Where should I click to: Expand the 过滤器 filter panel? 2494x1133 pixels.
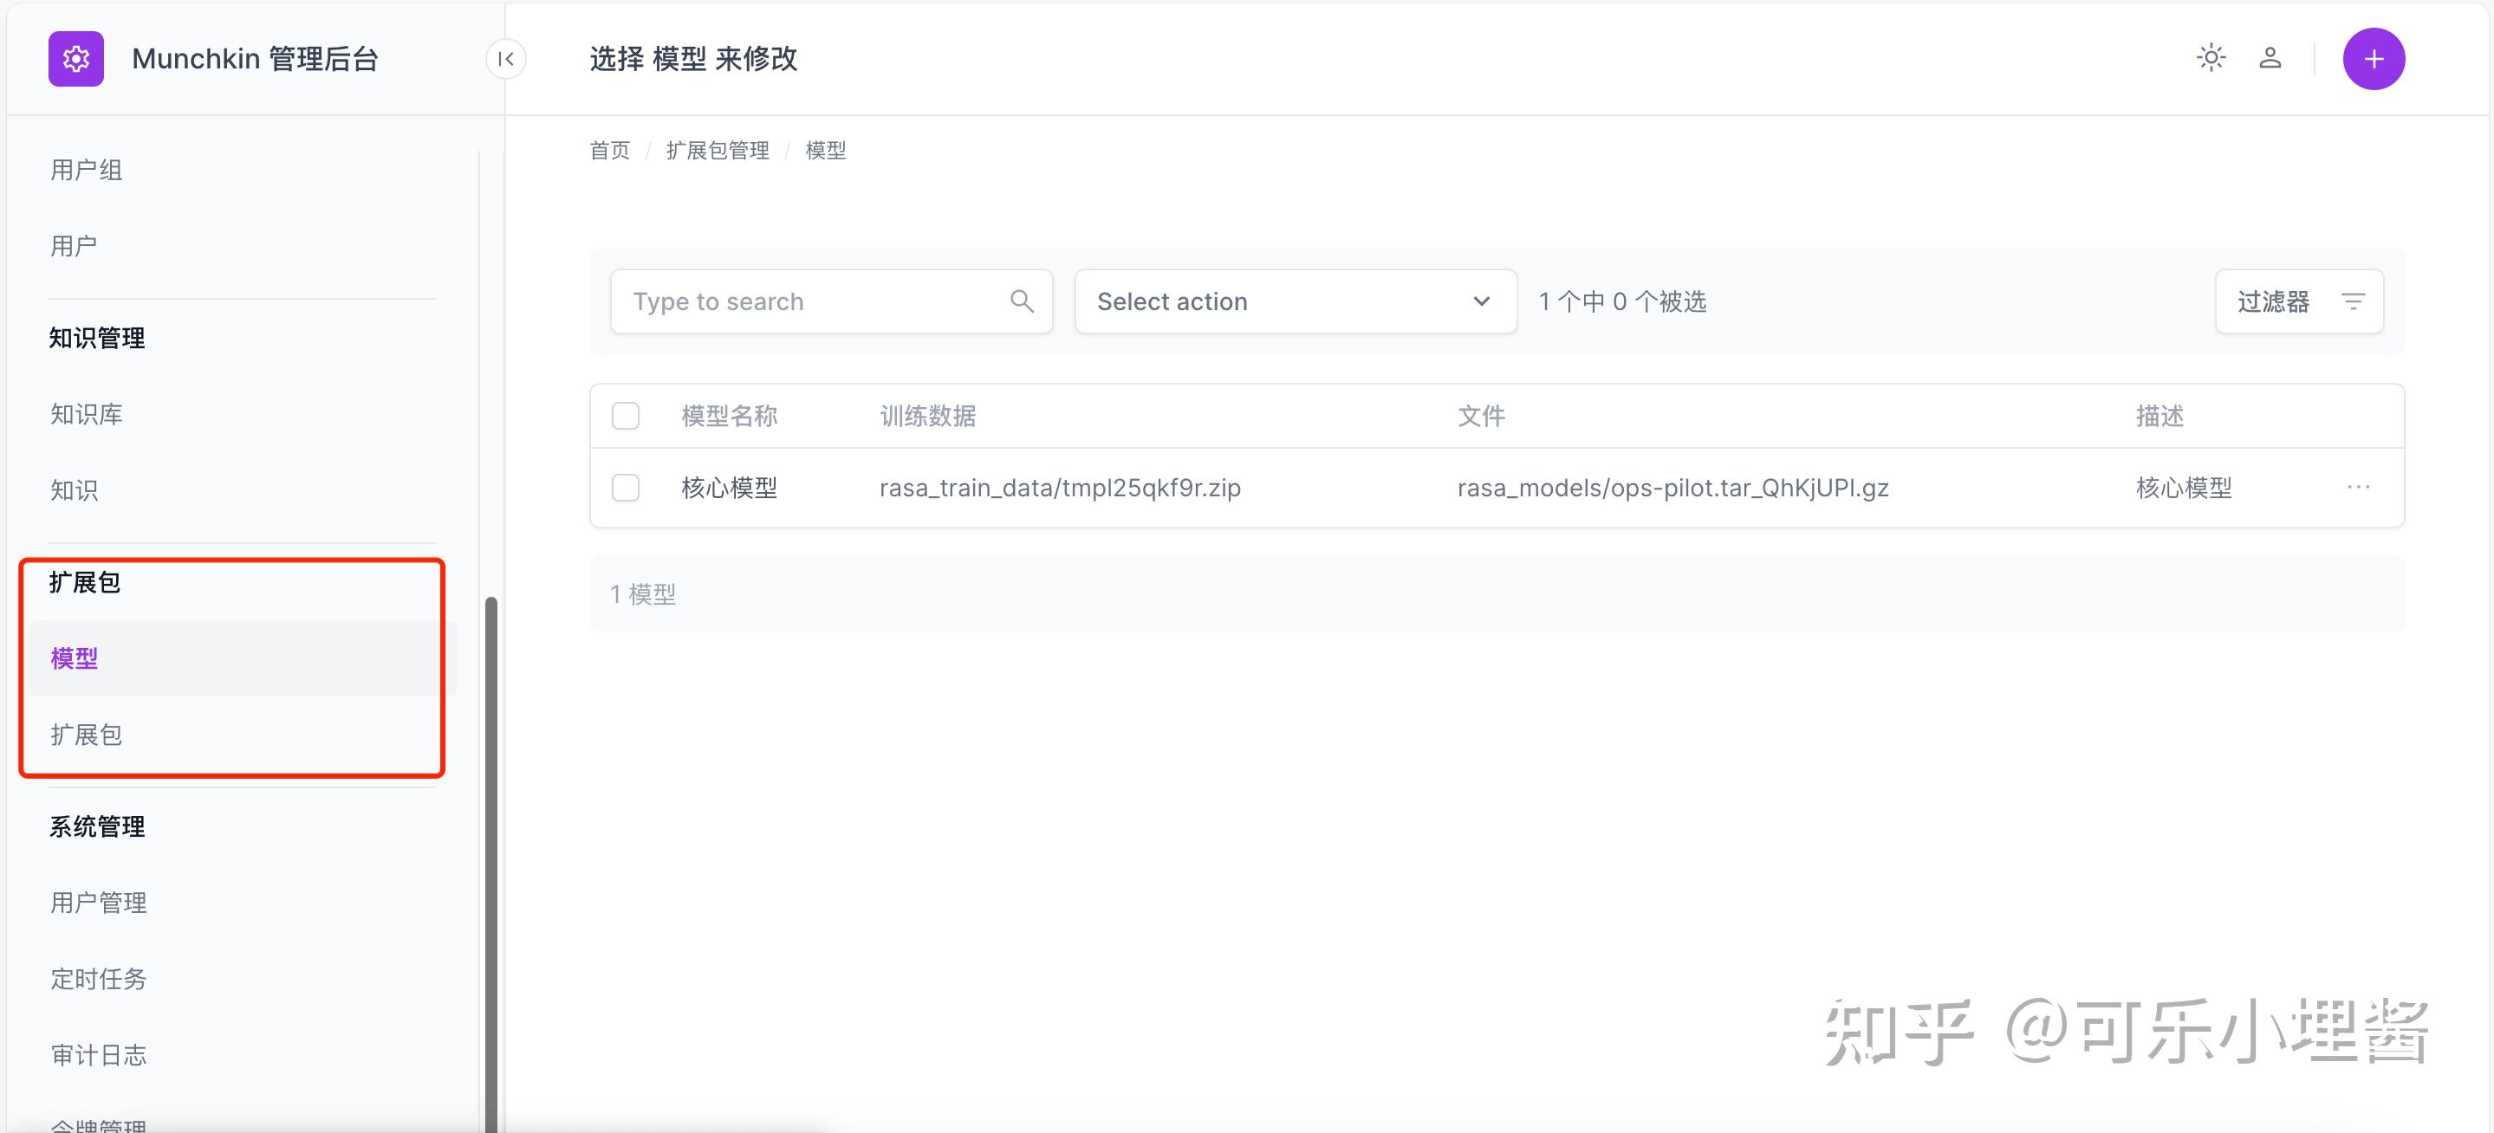[2273, 302]
